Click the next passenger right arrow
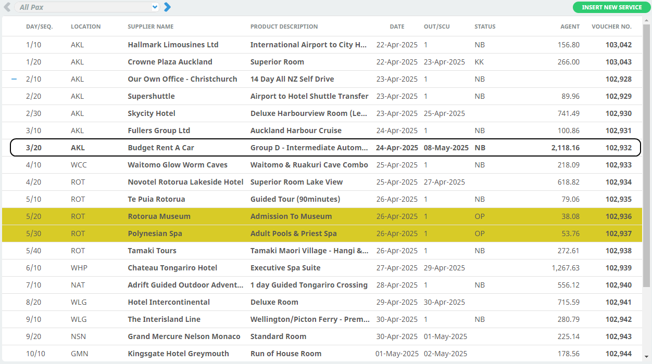Image resolution: width=652 pixels, height=364 pixels. coord(167,7)
